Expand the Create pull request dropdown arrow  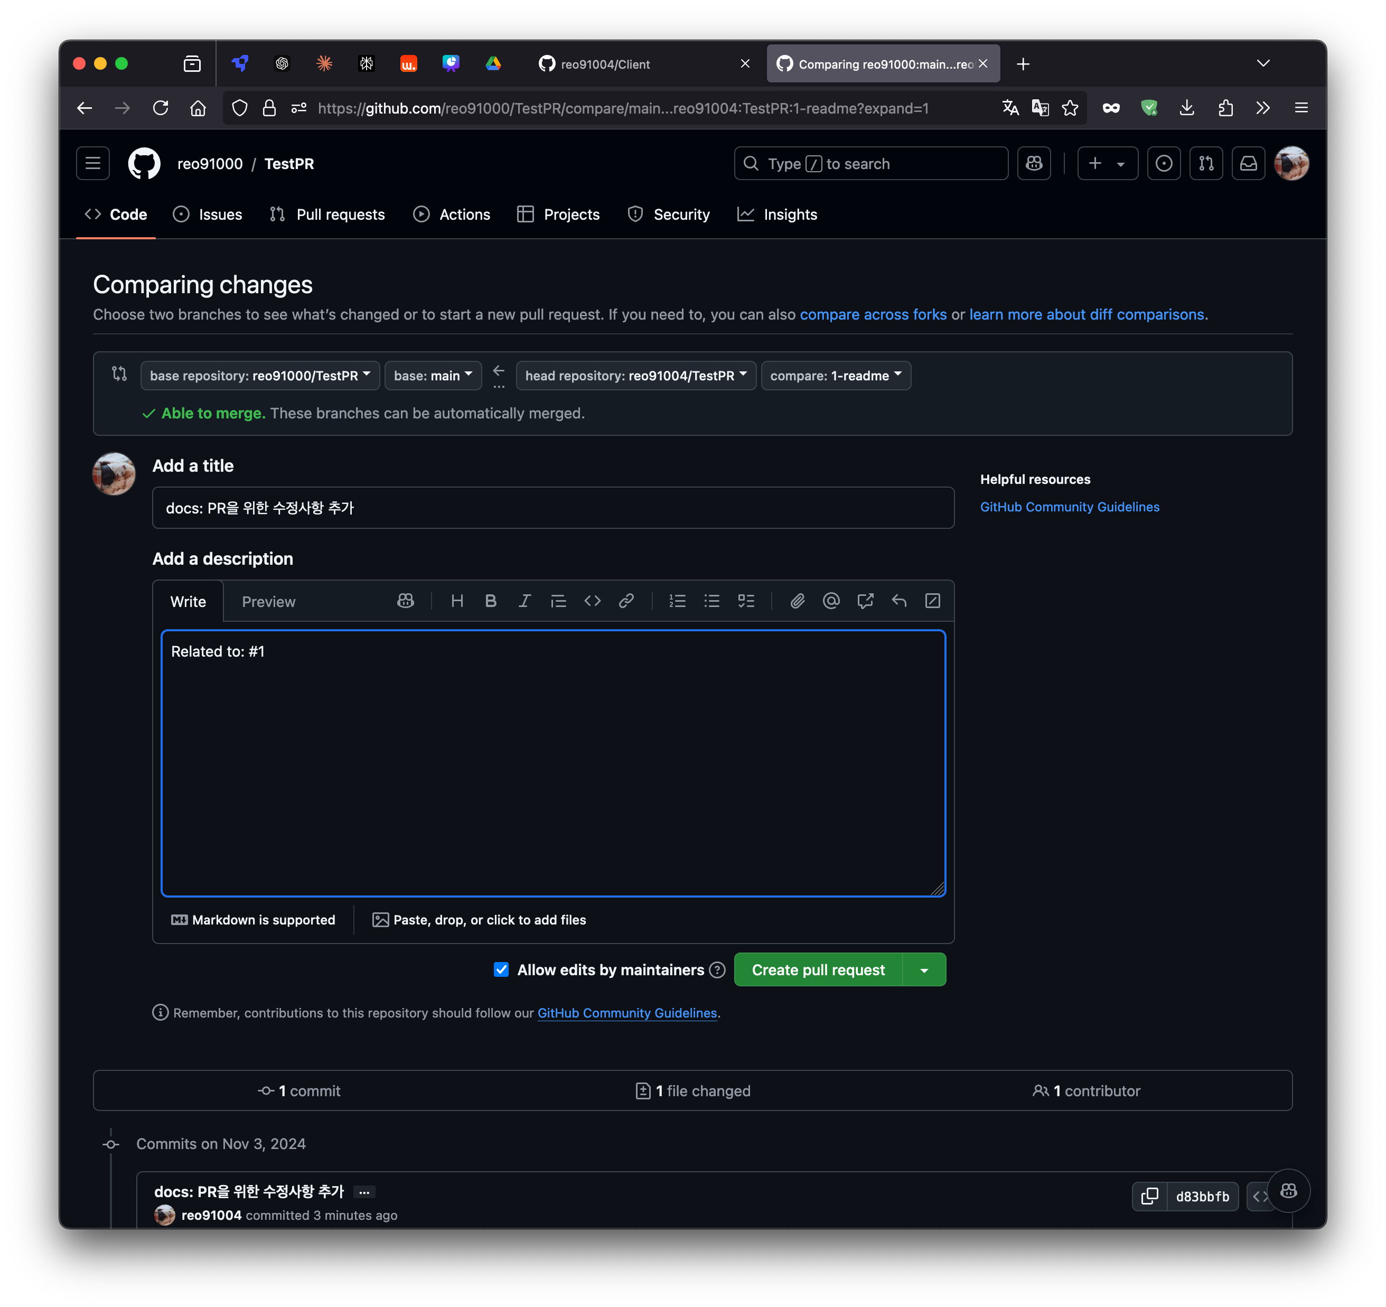(x=924, y=969)
